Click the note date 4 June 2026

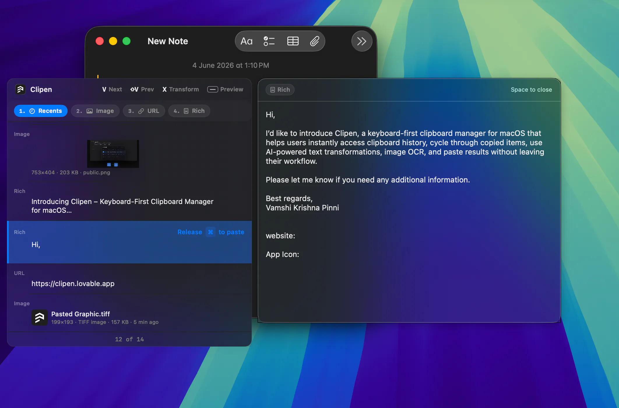point(231,65)
